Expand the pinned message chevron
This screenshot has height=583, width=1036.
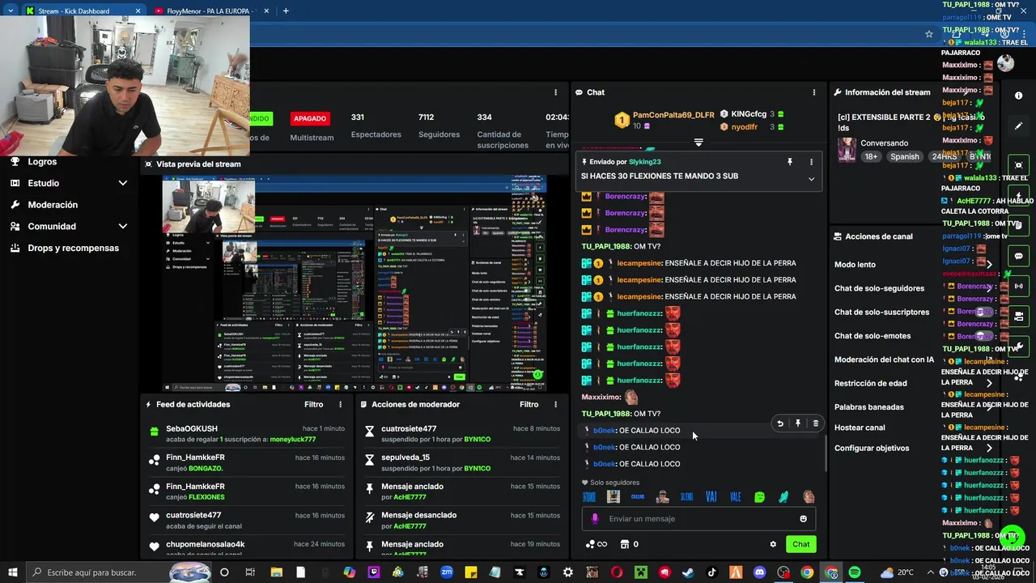811,180
